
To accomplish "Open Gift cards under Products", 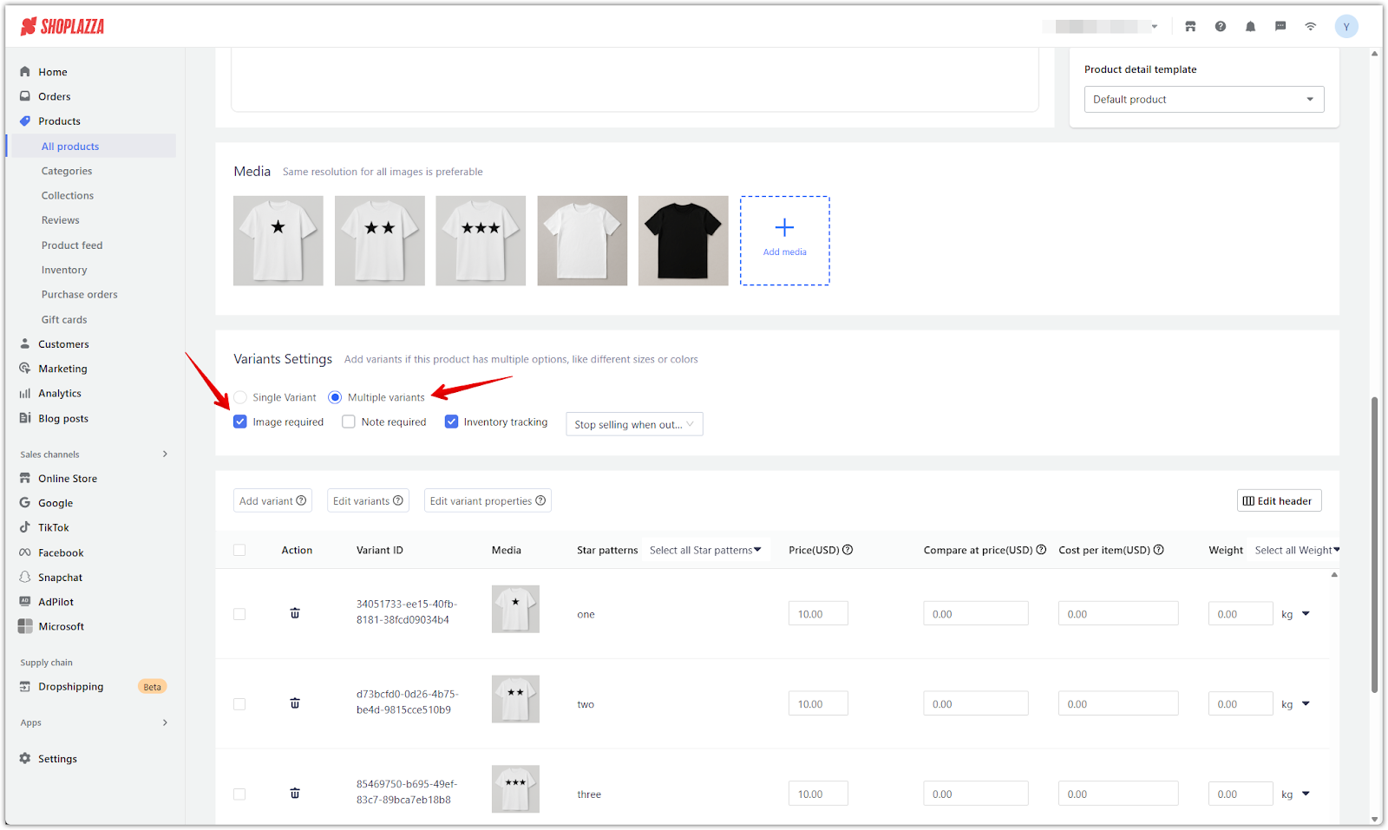I will 64,319.
